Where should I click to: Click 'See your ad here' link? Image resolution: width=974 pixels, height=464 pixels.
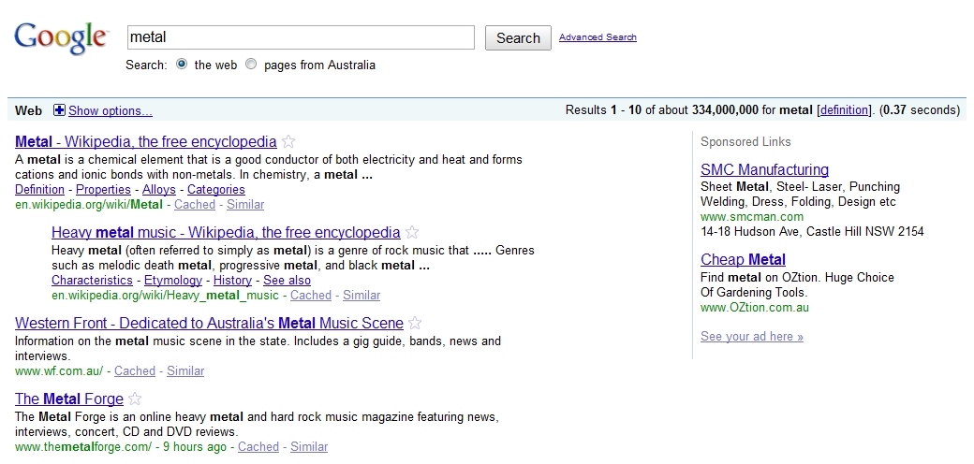point(751,337)
